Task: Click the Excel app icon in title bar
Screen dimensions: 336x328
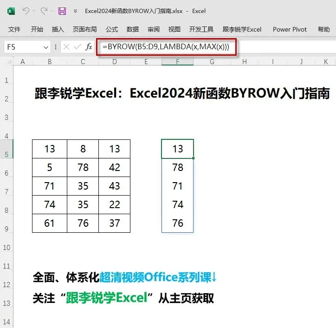Action: (x=11, y=11)
